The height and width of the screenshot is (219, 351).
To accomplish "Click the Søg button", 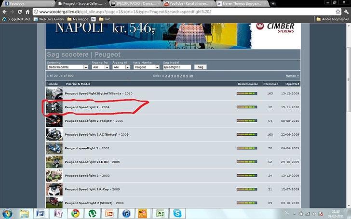I will [201, 67].
